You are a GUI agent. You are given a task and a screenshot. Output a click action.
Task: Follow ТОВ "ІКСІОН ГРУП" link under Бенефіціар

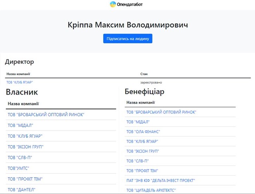click(x=143, y=151)
